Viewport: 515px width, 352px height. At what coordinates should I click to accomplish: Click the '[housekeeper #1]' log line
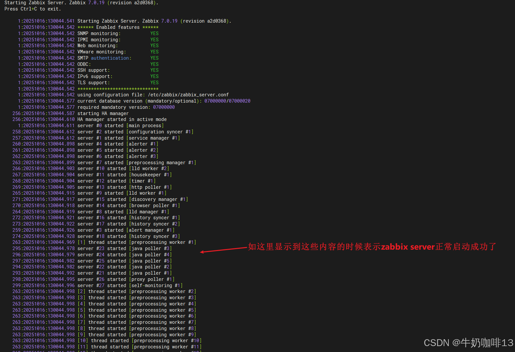pos(92,175)
